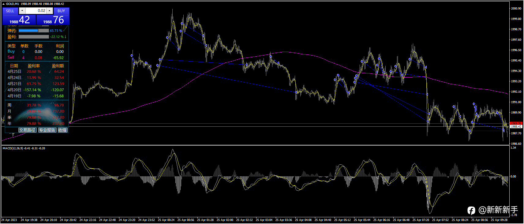Click the 1991.00 price axis label
This screenshot has height=224, width=524.
(516, 102)
